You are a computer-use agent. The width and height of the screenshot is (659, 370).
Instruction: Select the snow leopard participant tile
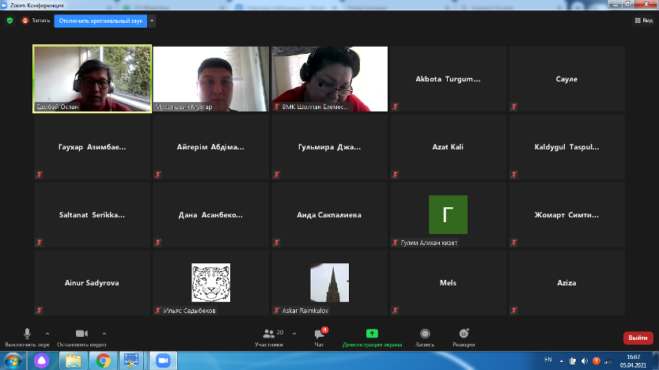pos(210,283)
